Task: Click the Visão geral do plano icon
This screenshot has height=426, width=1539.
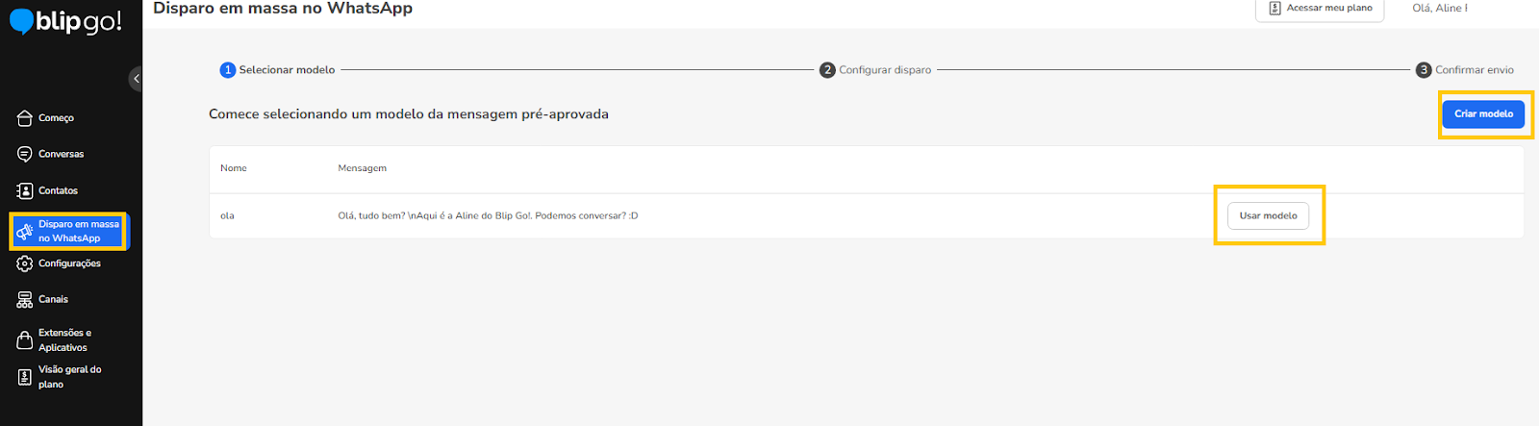Action: click(x=25, y=377)
